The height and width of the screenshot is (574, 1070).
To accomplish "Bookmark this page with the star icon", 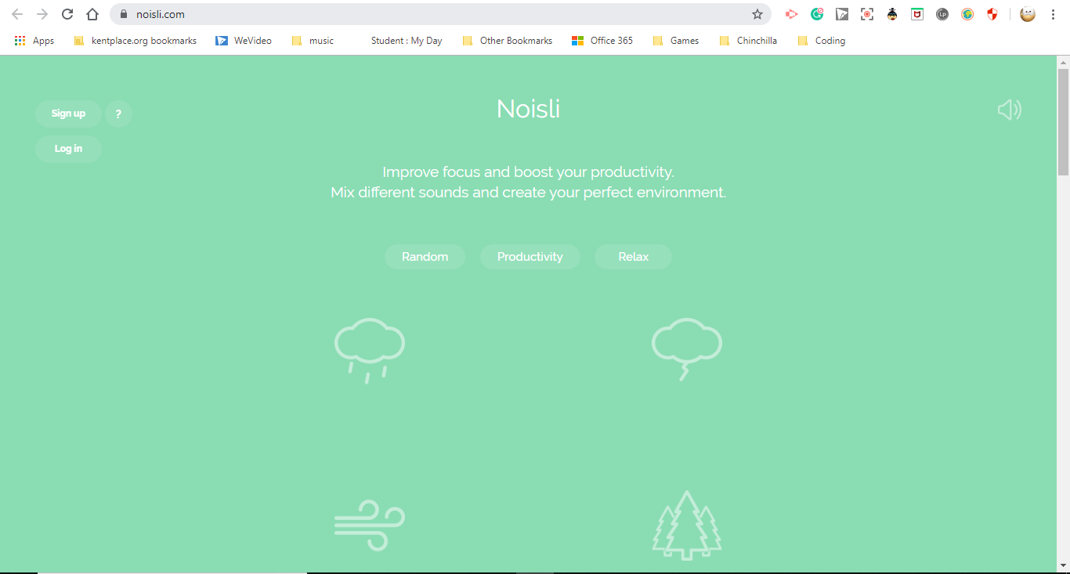I will 757,14.
